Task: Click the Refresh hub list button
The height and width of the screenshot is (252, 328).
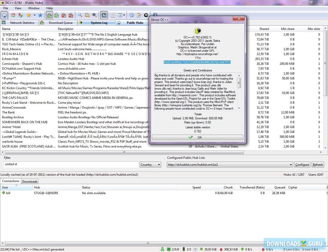Action: click(x=318, y=165)
